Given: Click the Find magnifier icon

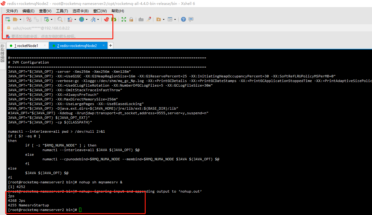Looking at the screenshot, I should coord(60,19).
